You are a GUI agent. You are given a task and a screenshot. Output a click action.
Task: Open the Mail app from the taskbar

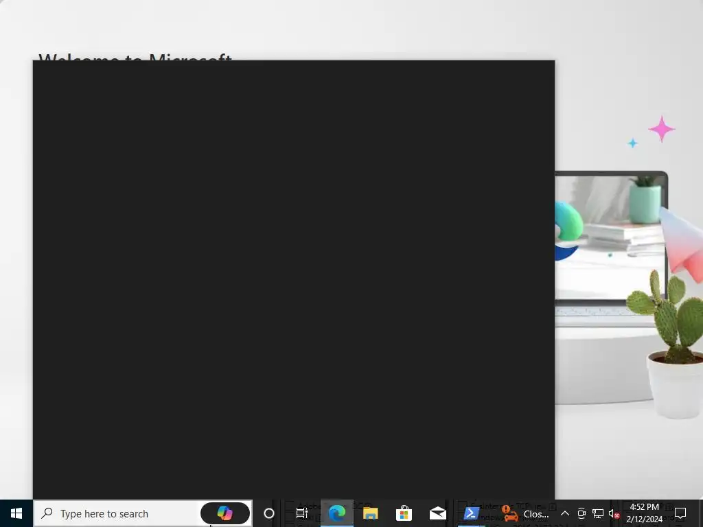click(x=437, y=513)
